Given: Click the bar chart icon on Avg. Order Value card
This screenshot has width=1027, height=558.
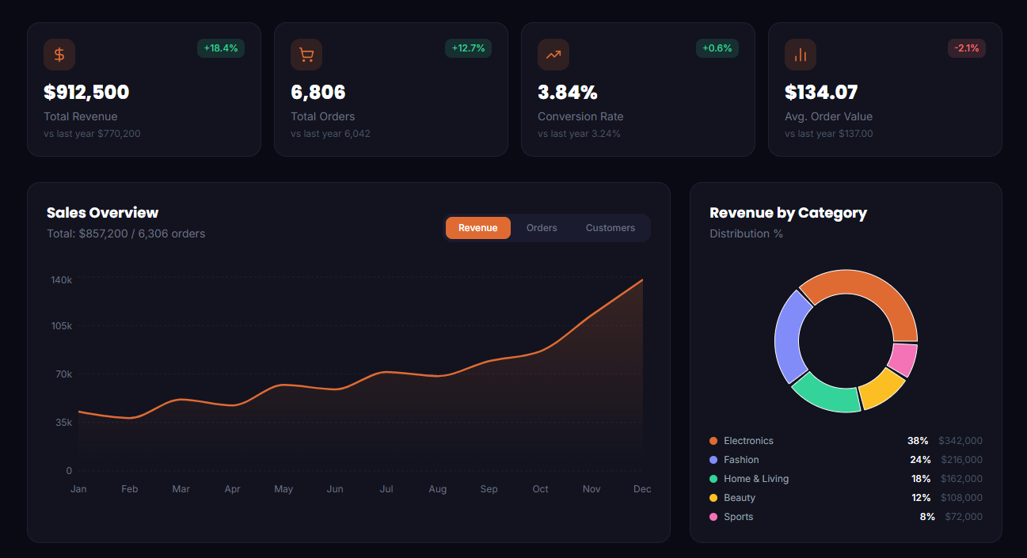Looking at the screenshot, I should (801, 55).
